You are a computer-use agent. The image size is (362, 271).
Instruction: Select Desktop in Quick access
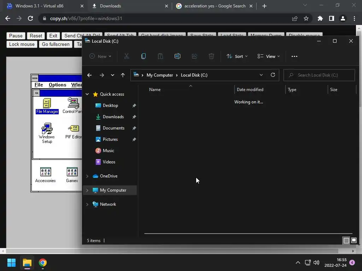(110, 105)
